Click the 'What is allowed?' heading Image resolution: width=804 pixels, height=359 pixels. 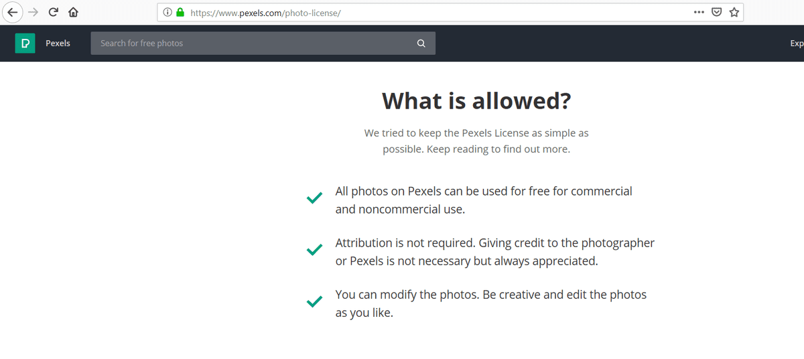[x=476, y=101]
